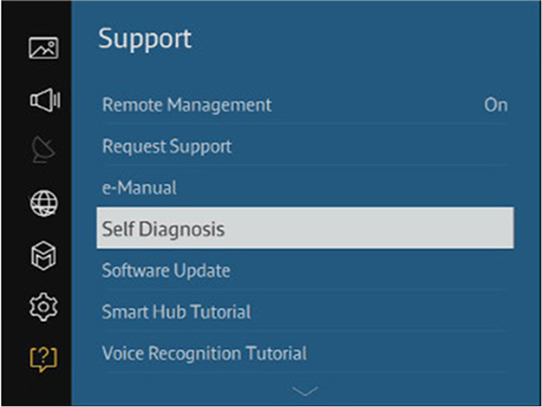This screenshot has width=542, height=407.
Task: Click the Support heading title
Action: pyautogui.click(x=145, y=40)
